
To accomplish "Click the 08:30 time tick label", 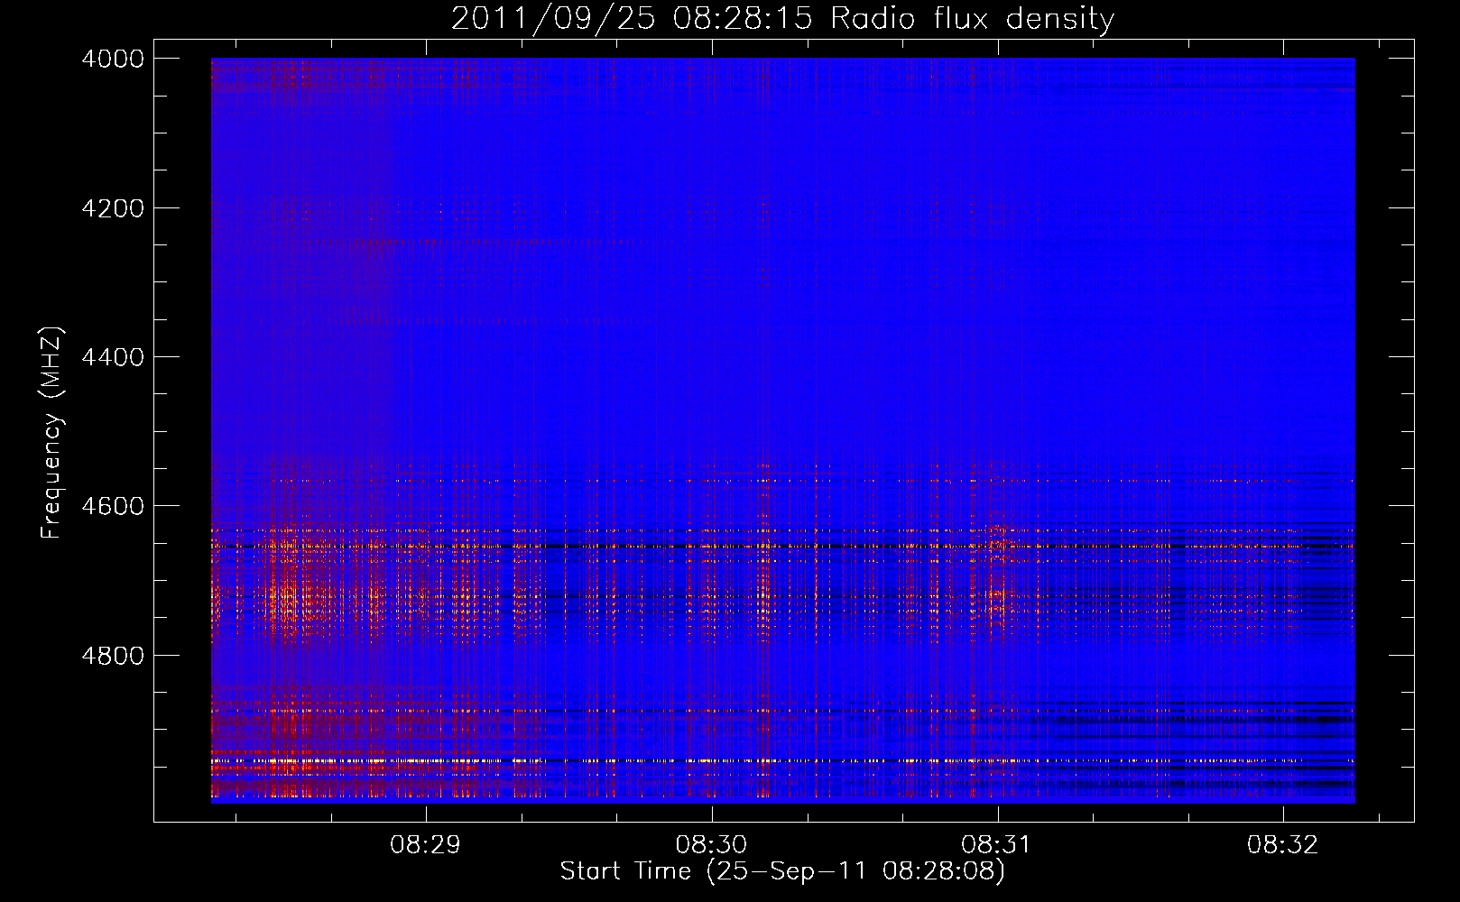I will (x=711, y=845).
